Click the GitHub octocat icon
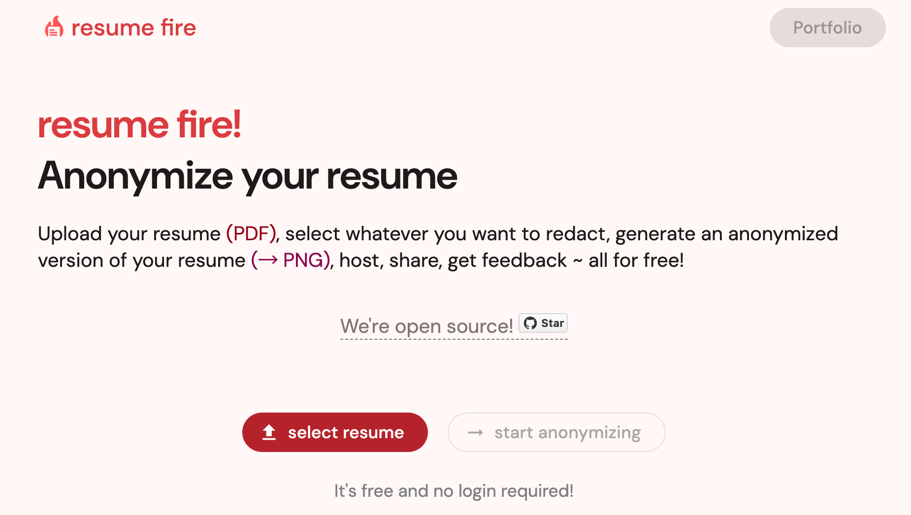 coord(530,323)
